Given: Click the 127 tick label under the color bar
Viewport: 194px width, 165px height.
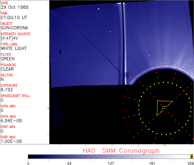Looking at the screenshot, I should pyautogui.click(x=111, y=163).
